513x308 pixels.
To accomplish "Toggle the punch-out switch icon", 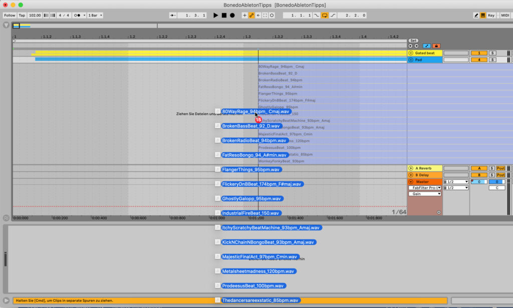I will click(333, 16).
